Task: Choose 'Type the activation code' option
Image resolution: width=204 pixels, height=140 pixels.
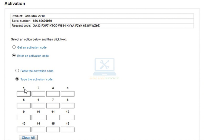Action: 17,79
